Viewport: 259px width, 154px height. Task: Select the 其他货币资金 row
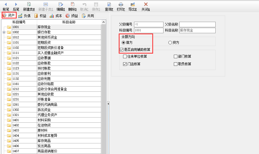[56, 37]
